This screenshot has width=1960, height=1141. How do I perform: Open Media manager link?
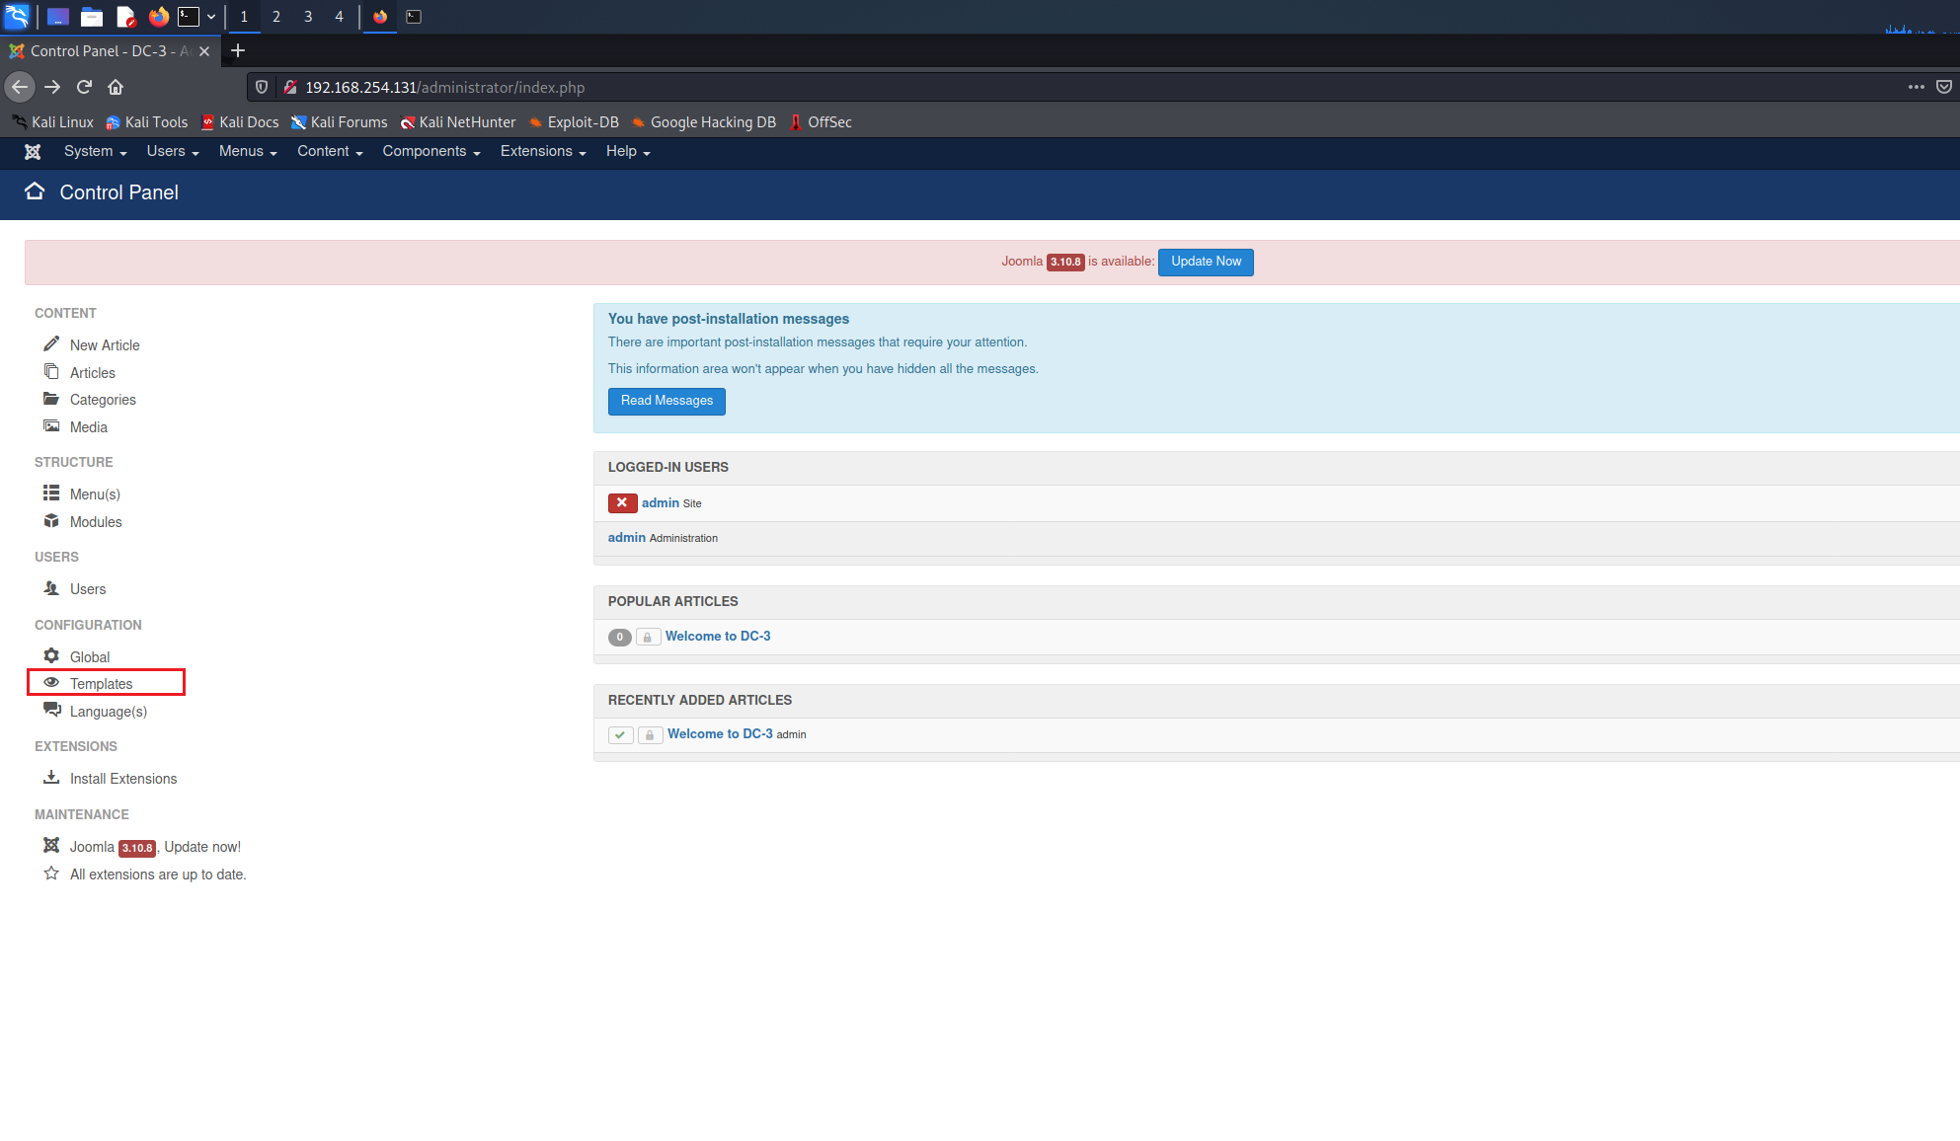89,427
